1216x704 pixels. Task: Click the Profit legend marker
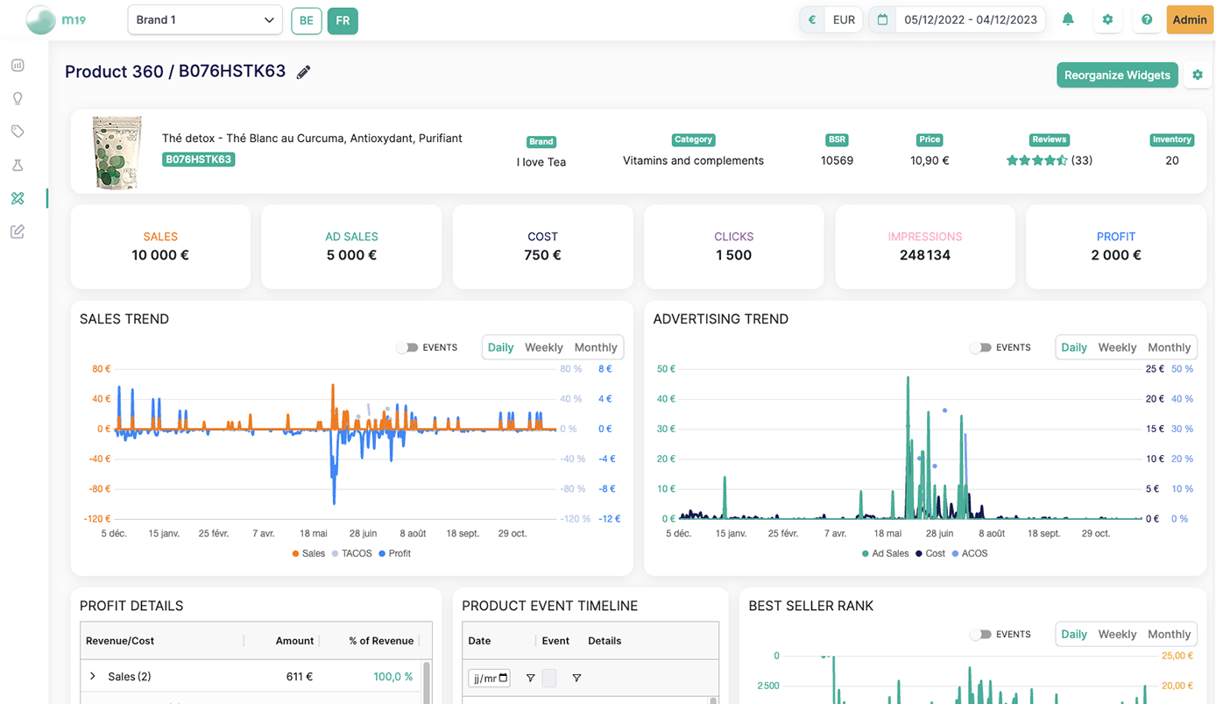pyautogui.click(x=382, y=554)
